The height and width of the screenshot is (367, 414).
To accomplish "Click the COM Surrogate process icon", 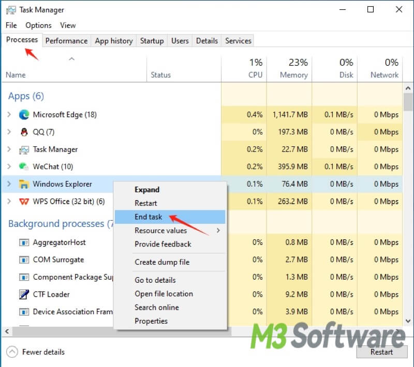I will click(x=24, y=260).
